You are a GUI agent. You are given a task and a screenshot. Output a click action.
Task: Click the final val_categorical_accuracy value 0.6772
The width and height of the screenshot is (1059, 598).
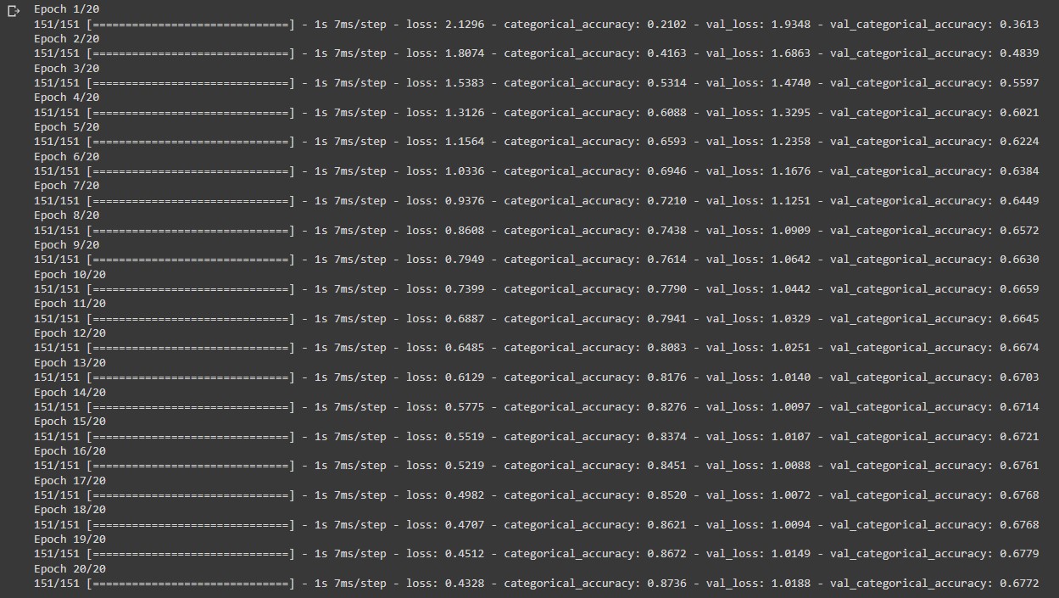click(x=1018, y=584)
